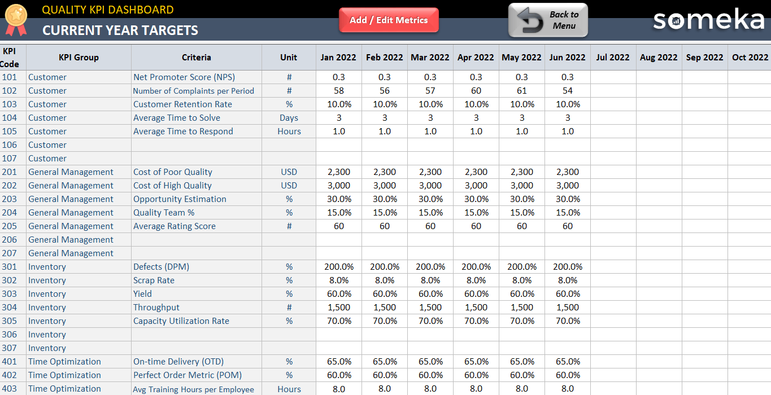
Task: Click KPI code 401 cell
Action: tap(13, 362)
